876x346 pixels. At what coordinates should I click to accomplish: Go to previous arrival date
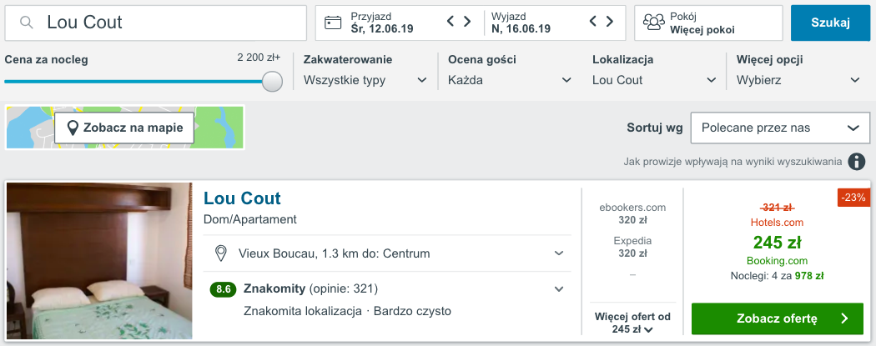451,22
